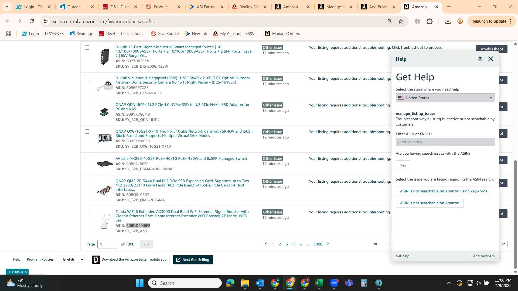The height and width of the screenshot is (291, 518).
Task: Show hidden system tray icons
Action: (448, 283)
